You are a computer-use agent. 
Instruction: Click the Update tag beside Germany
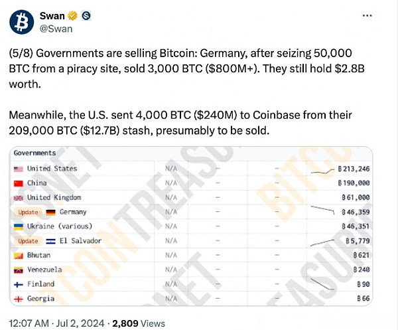[28, 212]
